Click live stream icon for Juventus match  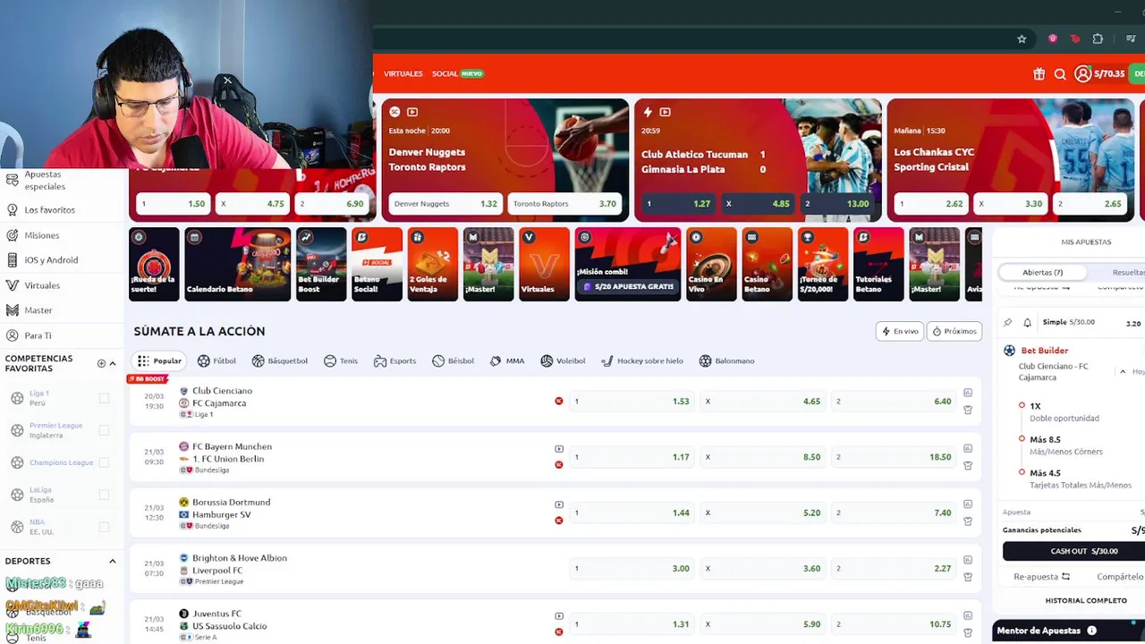click(559, 616)
